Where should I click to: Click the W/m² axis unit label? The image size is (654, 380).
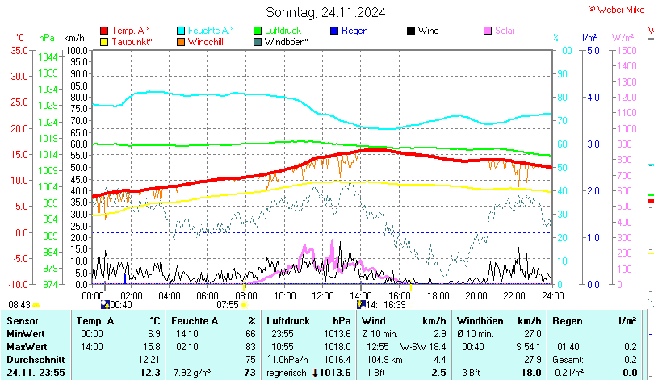pyautogui.click(x=623, y=38)
